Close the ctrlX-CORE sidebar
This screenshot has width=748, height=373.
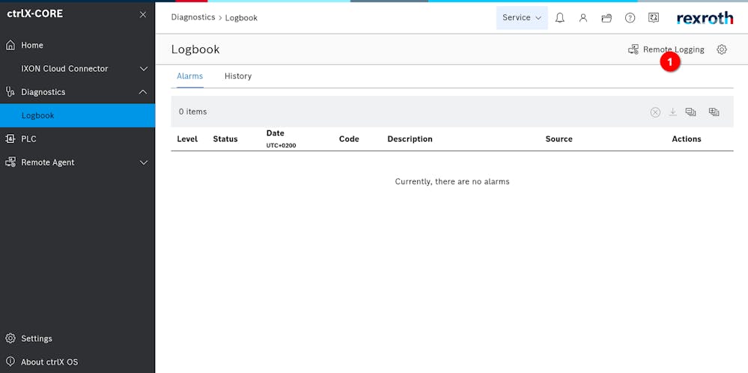tap(143, 14)
